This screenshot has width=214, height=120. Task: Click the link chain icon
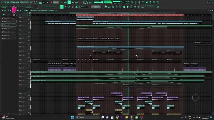[73, 7]
